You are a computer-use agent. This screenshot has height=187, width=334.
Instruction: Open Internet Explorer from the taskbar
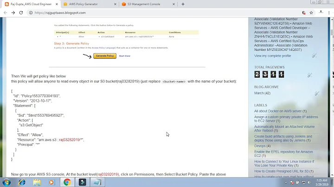point(22,182)
